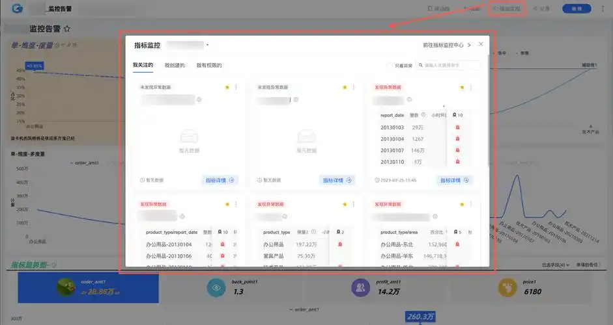The image size is (613, 325).
Task: Click the bell count 2 header in product_type card
Action: click(x=340, y=232)
